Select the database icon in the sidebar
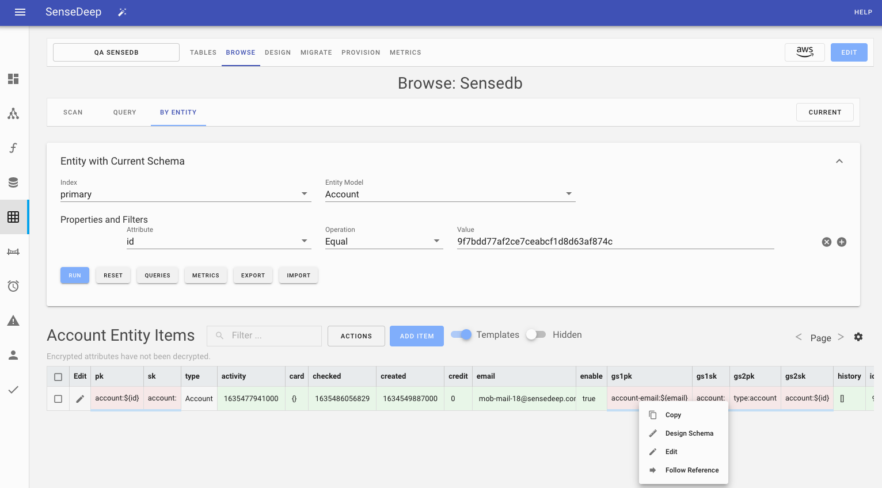Viewport: 882px width, 488px height. tap(13, 182)
